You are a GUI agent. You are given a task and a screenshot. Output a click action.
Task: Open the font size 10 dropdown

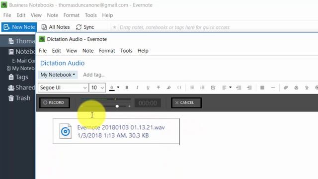tap(97, 88)
